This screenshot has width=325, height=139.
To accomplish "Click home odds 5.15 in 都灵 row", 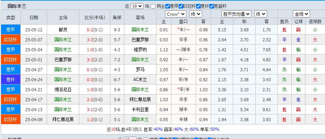I will point(222,30).
